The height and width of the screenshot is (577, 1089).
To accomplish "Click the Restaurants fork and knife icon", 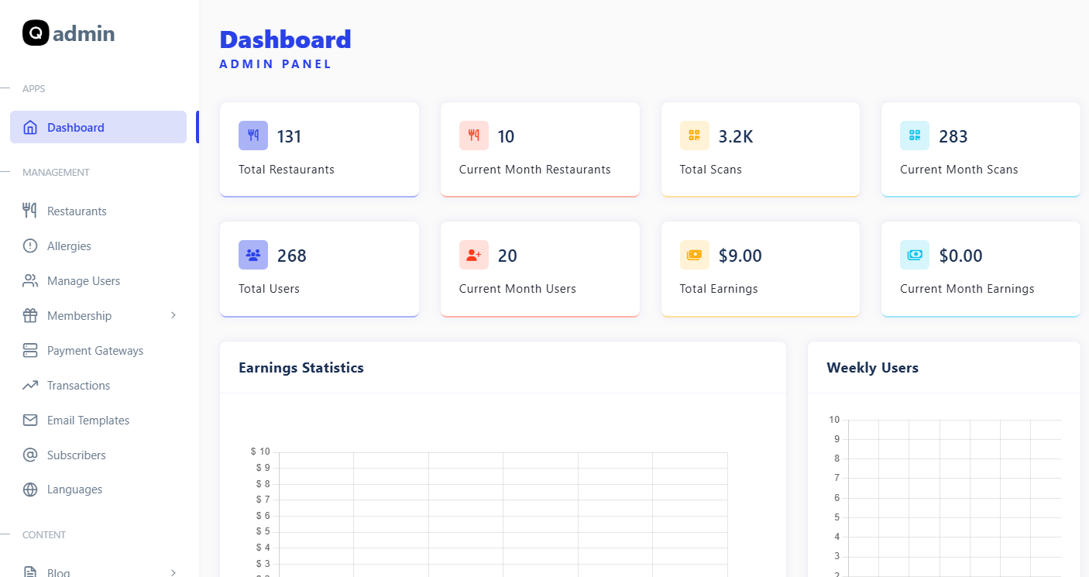I will click(x=30, y=211).
